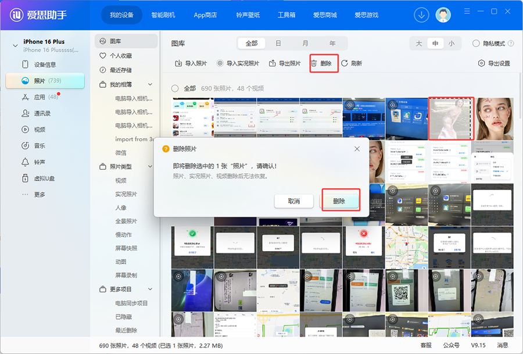Open 虚拟U盘 in the sidebar

pyautogui.click(x=39, y=178)
